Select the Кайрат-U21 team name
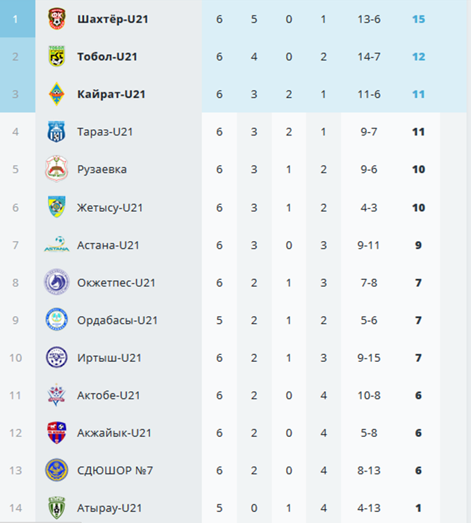Screen dimensions: 471x523 pos(111,94)
